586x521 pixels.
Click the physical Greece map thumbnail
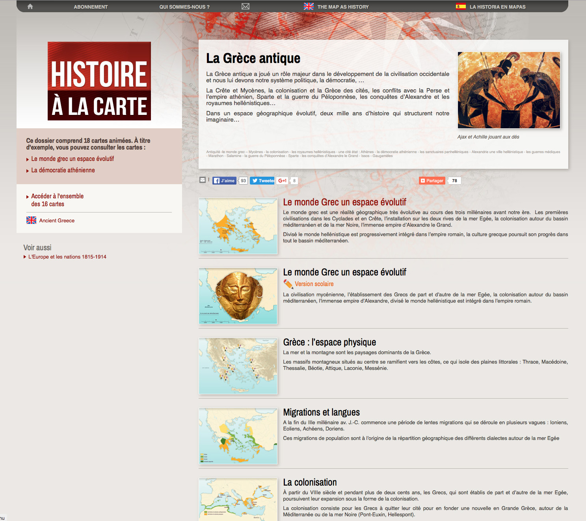[238, 366]
